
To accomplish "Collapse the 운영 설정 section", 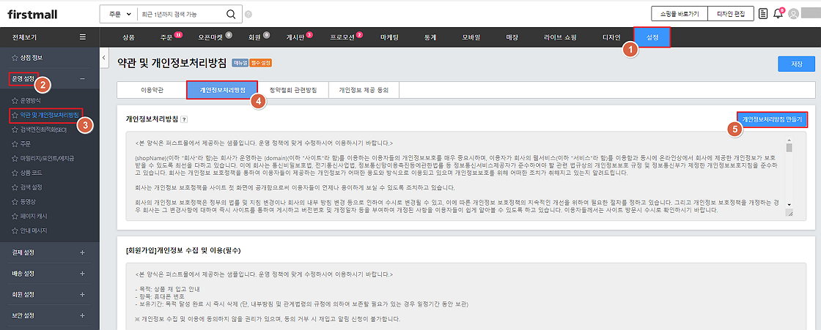I will click(x=82, y=79).
